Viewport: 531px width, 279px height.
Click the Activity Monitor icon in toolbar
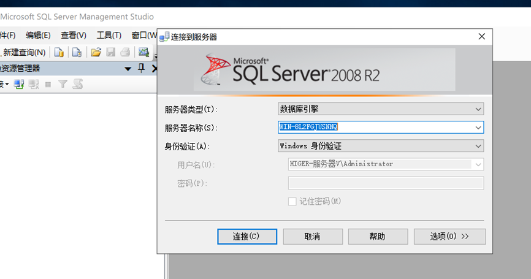pyautogui.click(x=144, y=52)
